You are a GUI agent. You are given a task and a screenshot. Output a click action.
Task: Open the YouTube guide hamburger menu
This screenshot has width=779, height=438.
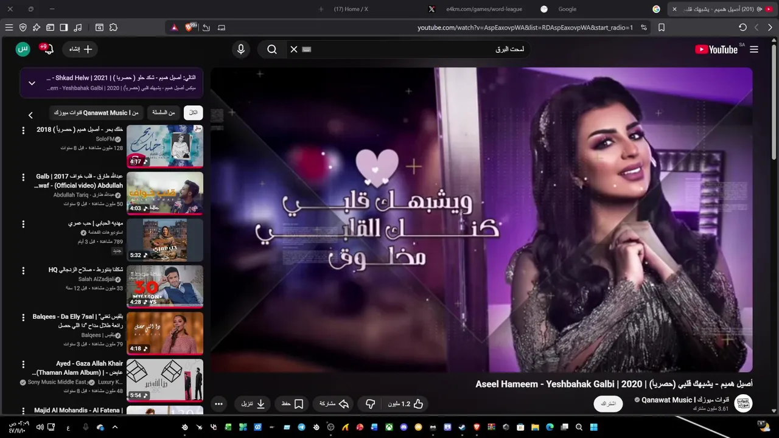tap(754, 49)
